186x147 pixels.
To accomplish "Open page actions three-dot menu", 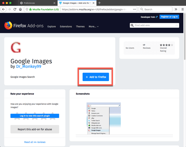I will (134, 9).
